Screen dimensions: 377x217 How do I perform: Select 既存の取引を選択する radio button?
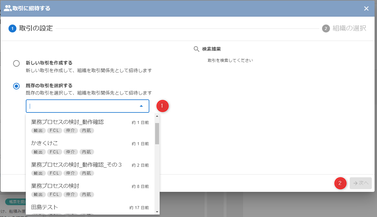coord(16,86)
